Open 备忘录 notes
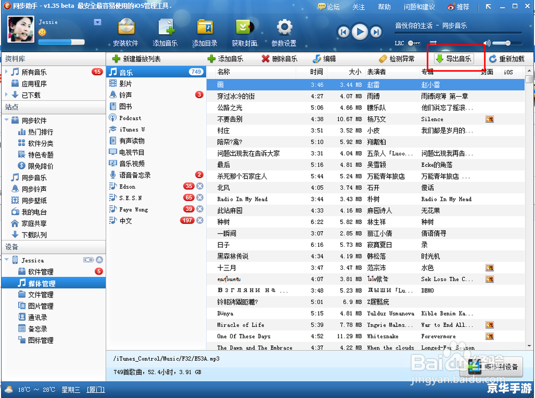The image size is (535, 398). (33, 329)
